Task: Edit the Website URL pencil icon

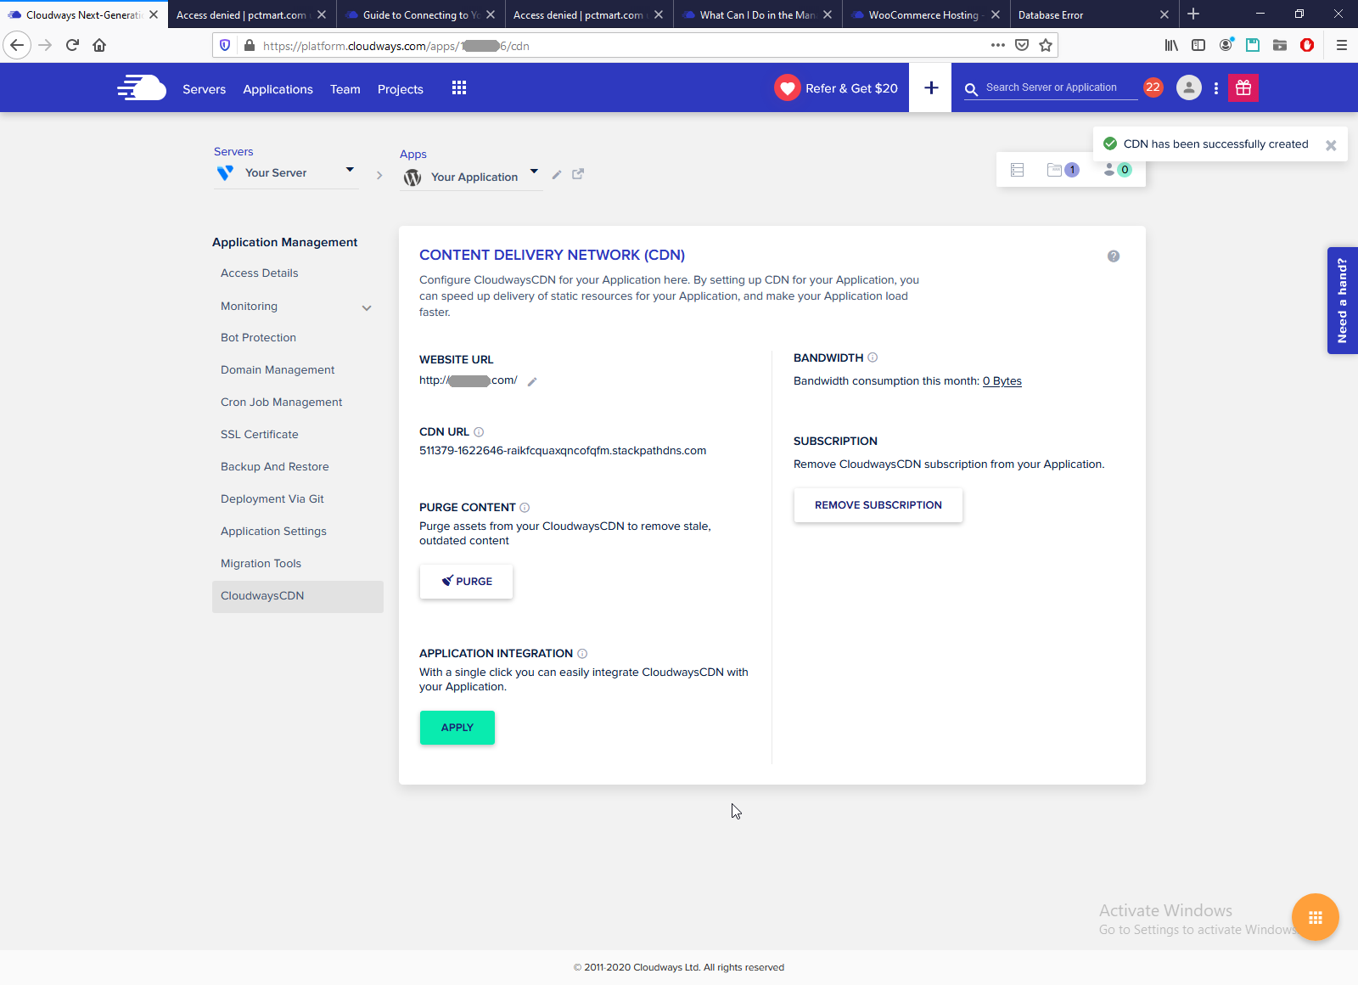Action: [x=532, y=382]
